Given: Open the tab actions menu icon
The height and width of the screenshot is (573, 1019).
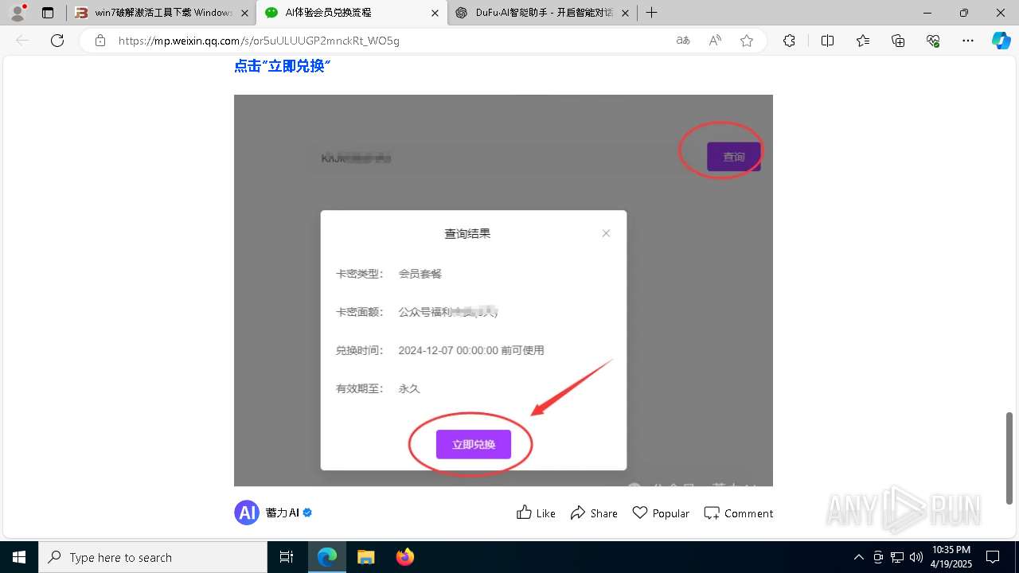Looking at the screenshot, I should tap(48, 13).
